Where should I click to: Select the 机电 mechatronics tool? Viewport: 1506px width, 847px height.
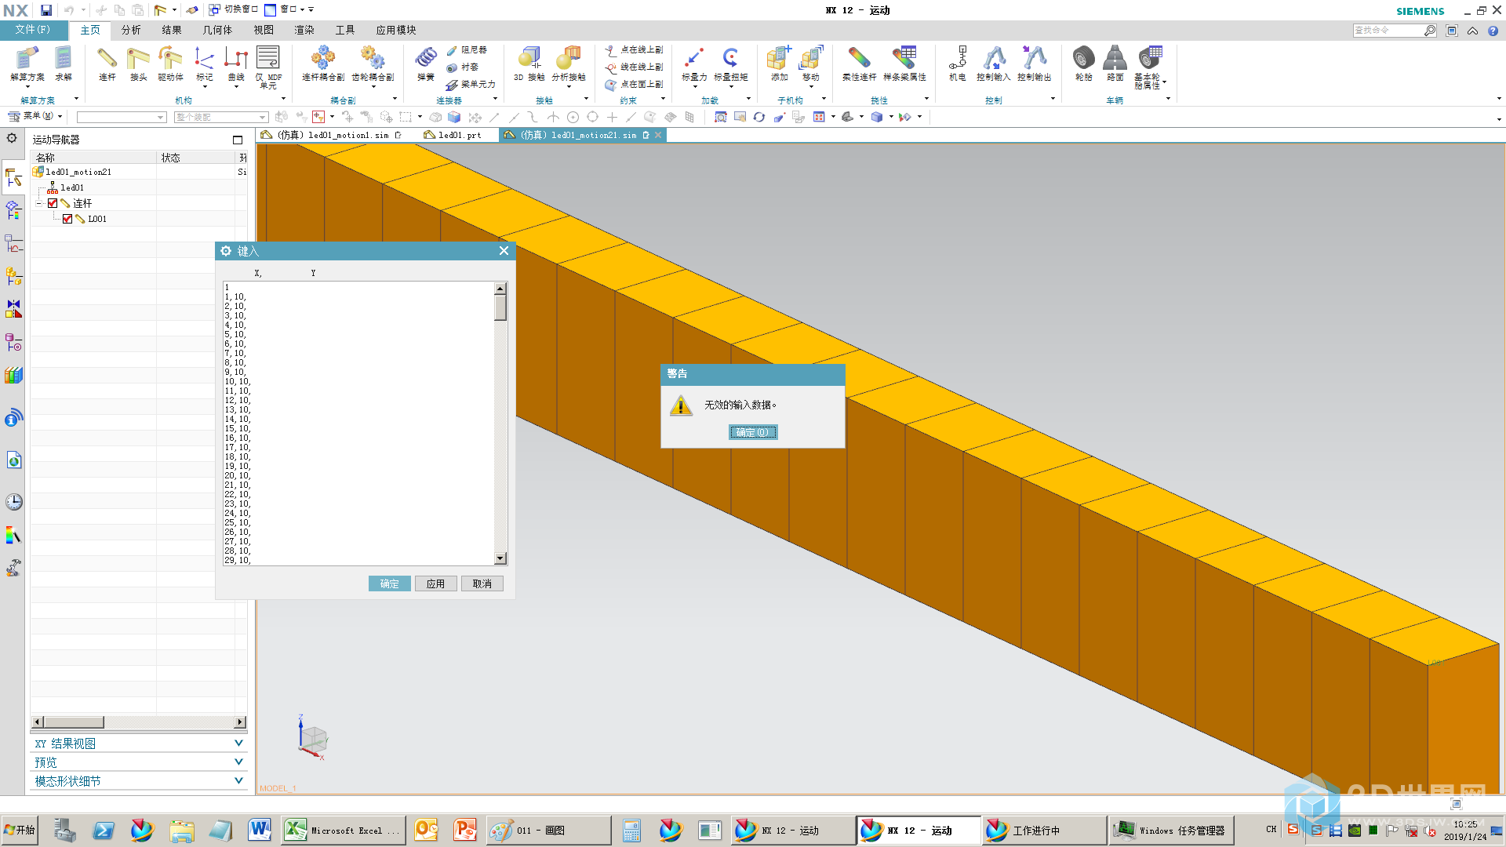click(958, 64)
